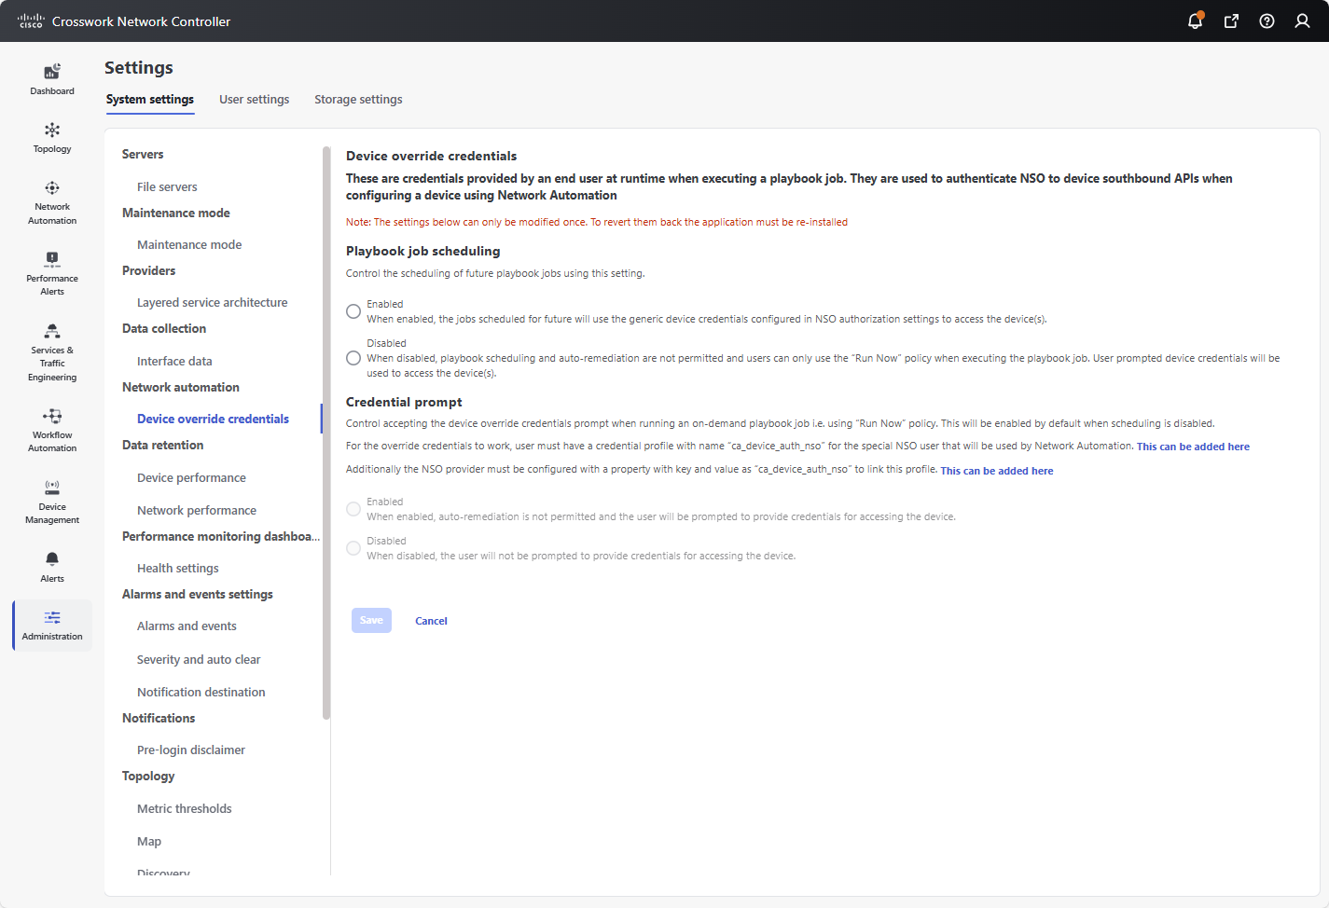Open Map settings item

point(149,841)
